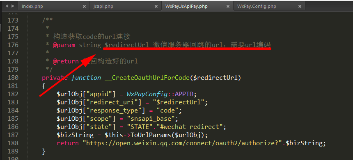Click the __CreateOauthUrlForCode function name
Screen dimensions: 353x160
click(x=147, y=78)
